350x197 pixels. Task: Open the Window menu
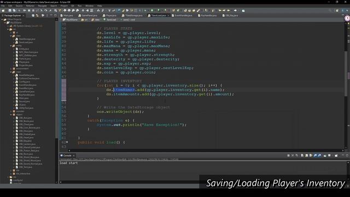pyautogui.click(x=90, y=6)
